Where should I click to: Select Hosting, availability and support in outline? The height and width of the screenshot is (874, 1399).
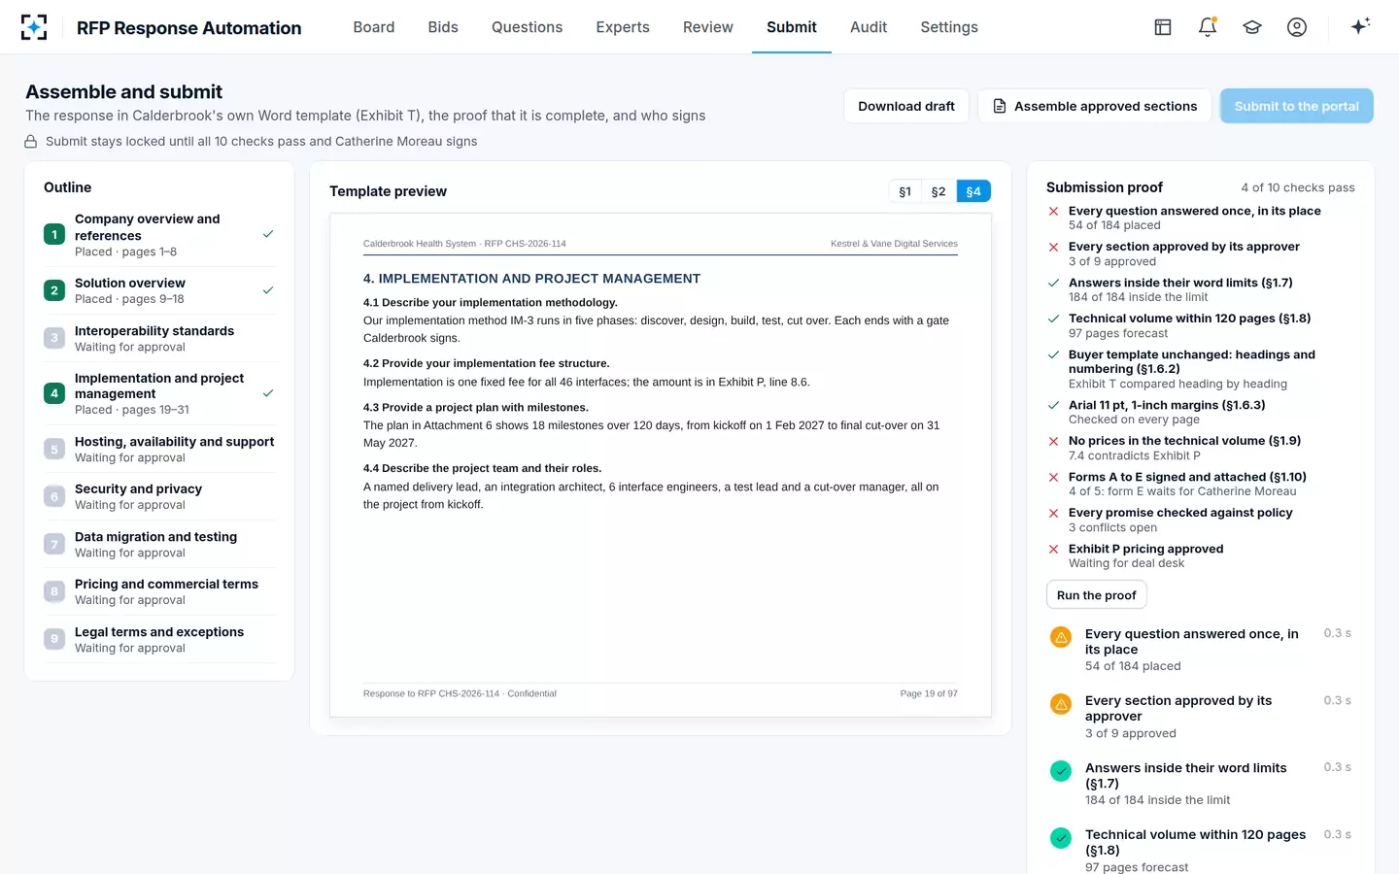[x=160, y=449]
